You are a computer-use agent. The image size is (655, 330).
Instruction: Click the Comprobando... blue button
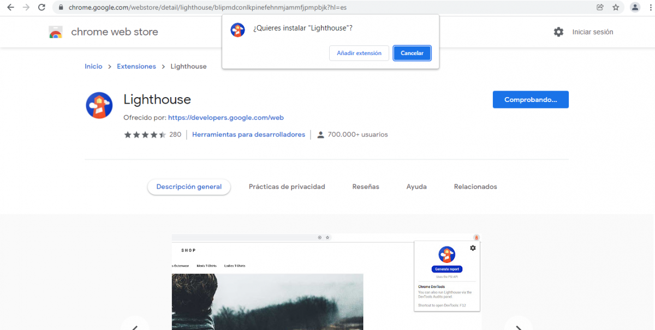(530, 100)
